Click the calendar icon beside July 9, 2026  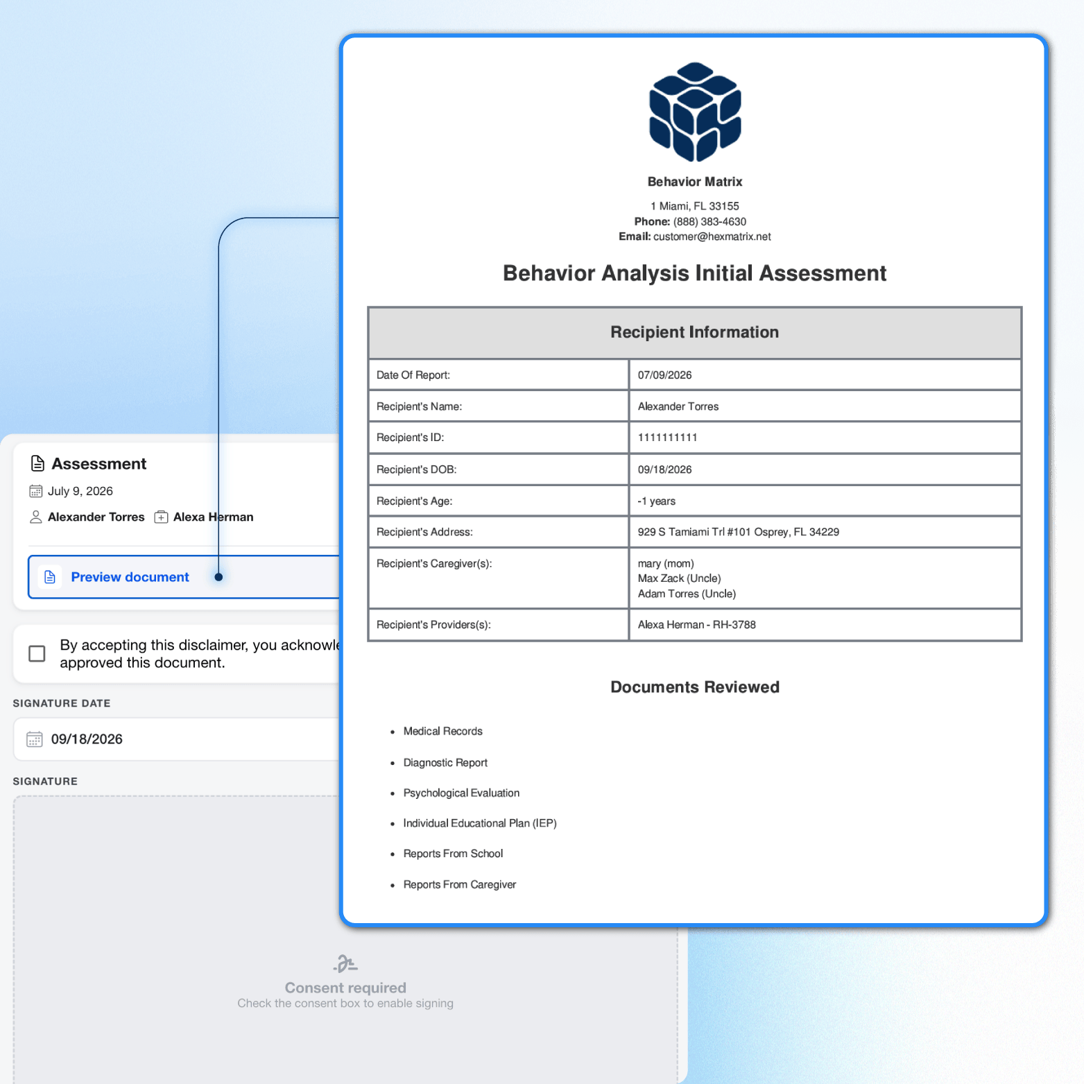(36, 491)
